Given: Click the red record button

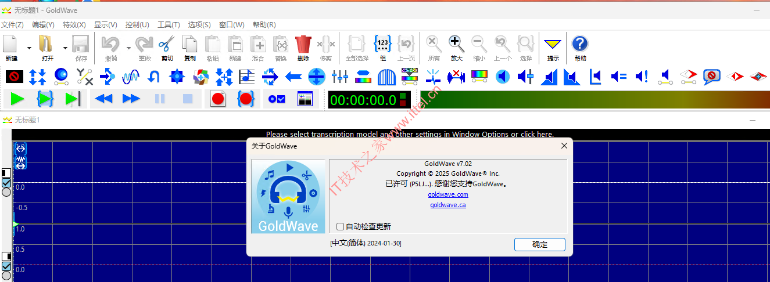Looking at the screenshot, I should [219, 99].
